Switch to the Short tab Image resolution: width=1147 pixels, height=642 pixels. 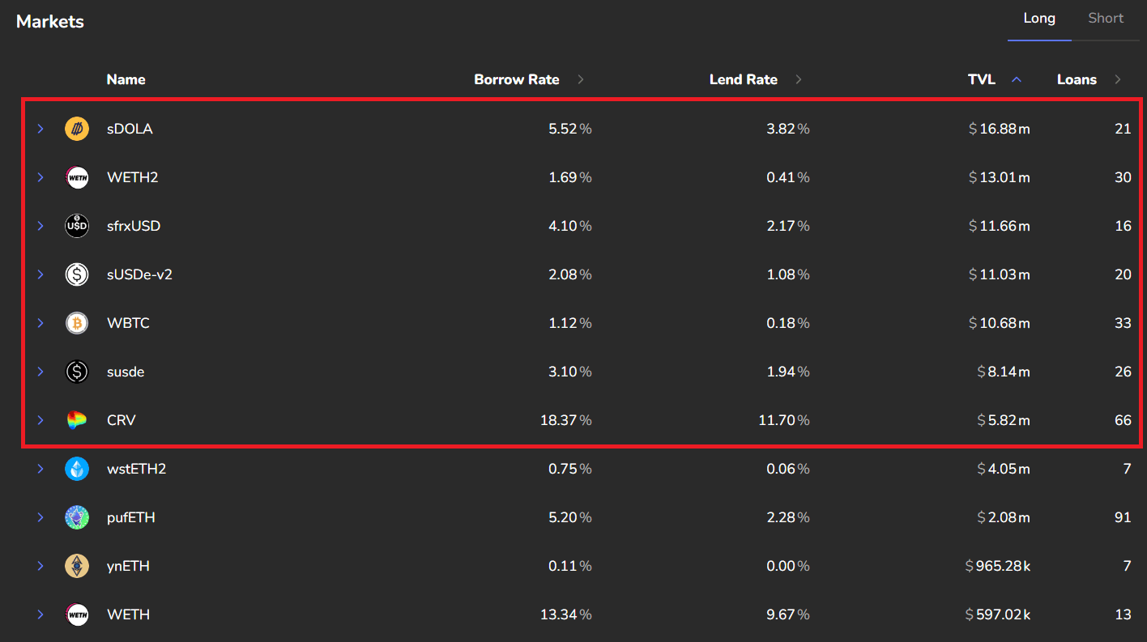(1106, 19)
